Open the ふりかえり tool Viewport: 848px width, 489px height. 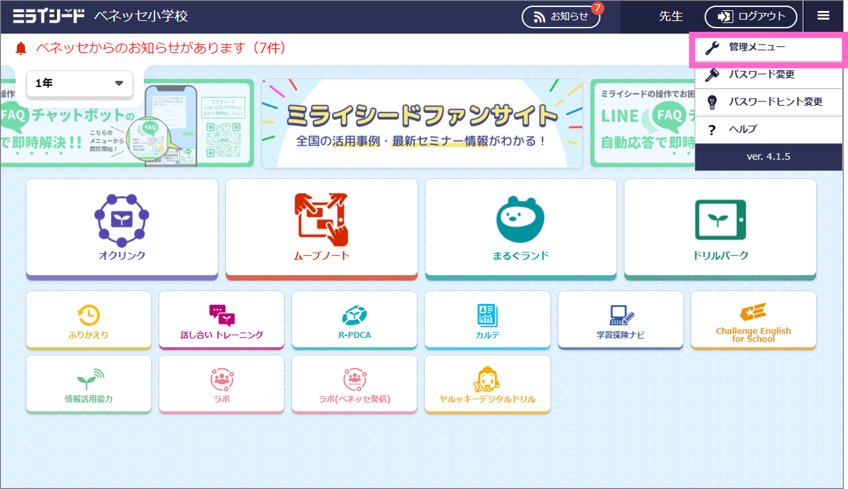[88, 320]
